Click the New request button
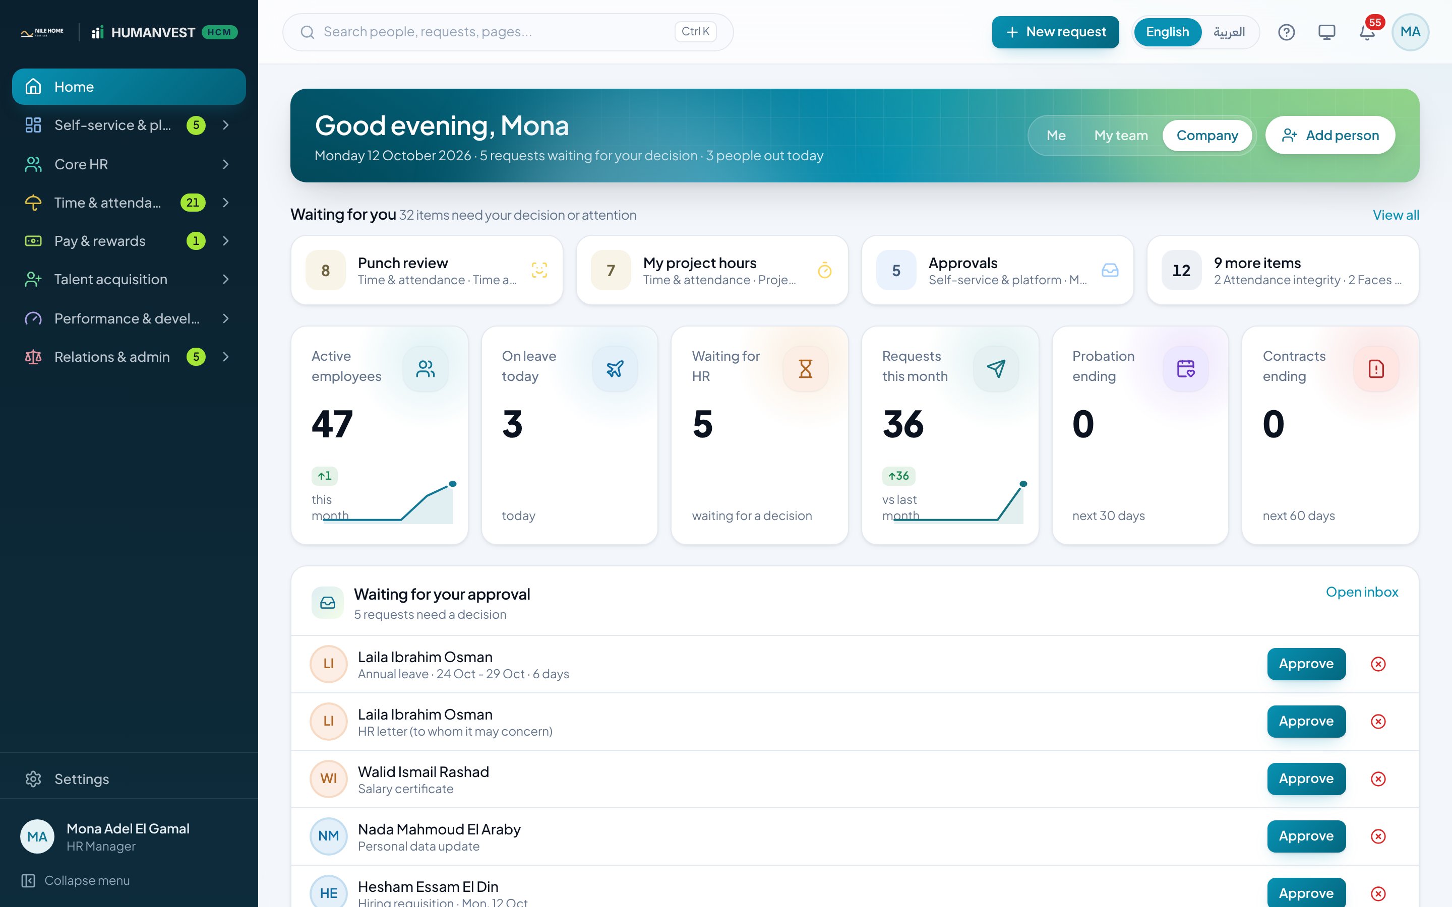This screenshot has height=907, width=1452. (x=1055, y=32)
